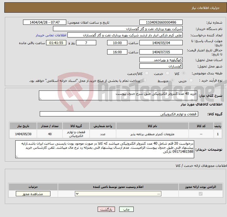Image resolution: width=227 pixels, height=217 pixels.
Task: Click the price validity date 1404/07/05
Action: [x=161, y=52]
